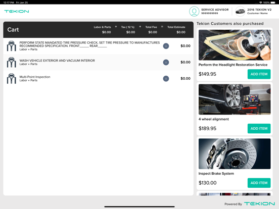The width and height of the screenshot is (279, 209).
Task: Select the 'Multi-Point Inspection' row text
Action: click(35, 77)
